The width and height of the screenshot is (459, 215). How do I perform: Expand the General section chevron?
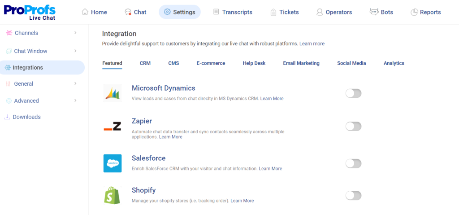point(75,83)
